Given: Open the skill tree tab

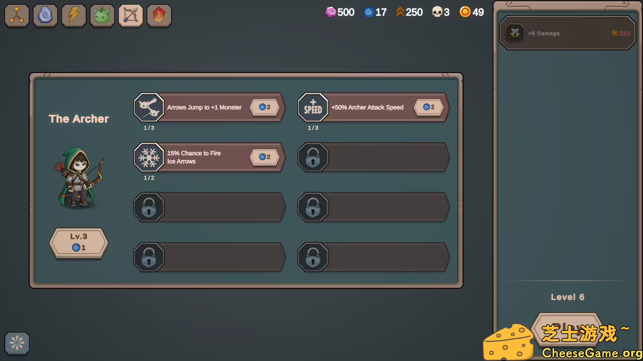Looking at the screenshot, I should coord(17,15).
